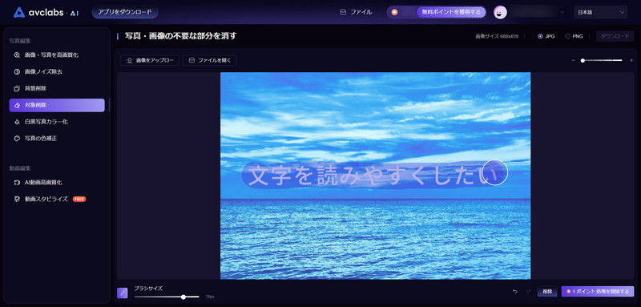This screenshot has height=307, width=641.
Task: Select the PNG output format
Action: (x=574, y=36)
